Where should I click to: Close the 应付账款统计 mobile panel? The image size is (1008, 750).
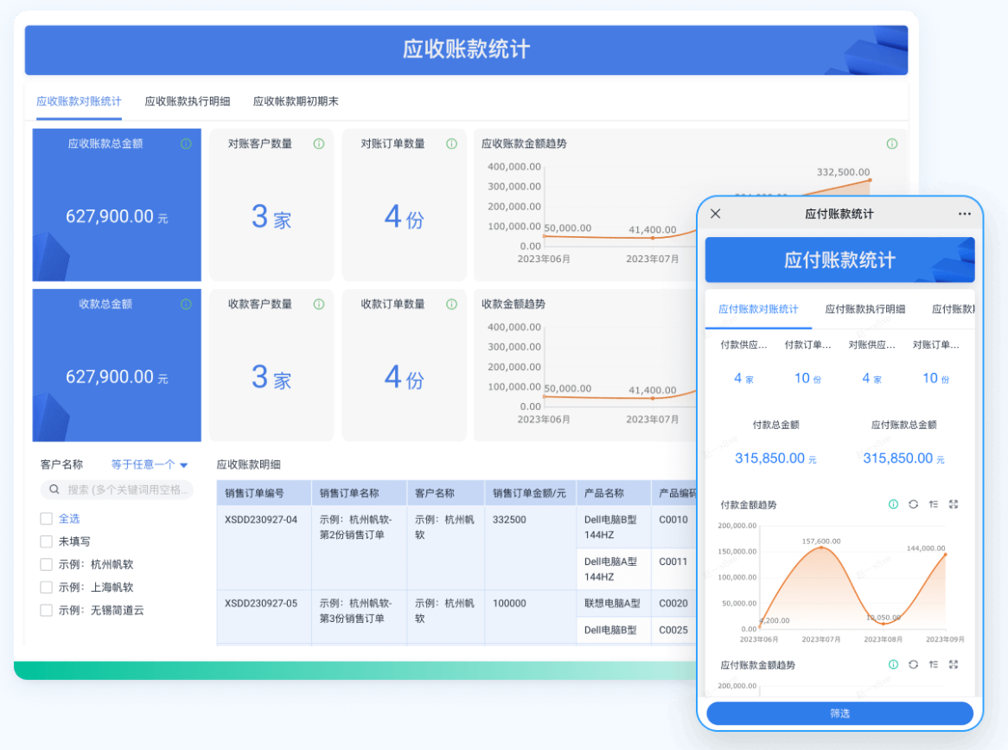(x=716, y=215)
